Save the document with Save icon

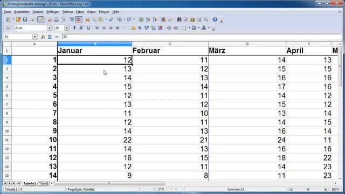tap(25, 19)
